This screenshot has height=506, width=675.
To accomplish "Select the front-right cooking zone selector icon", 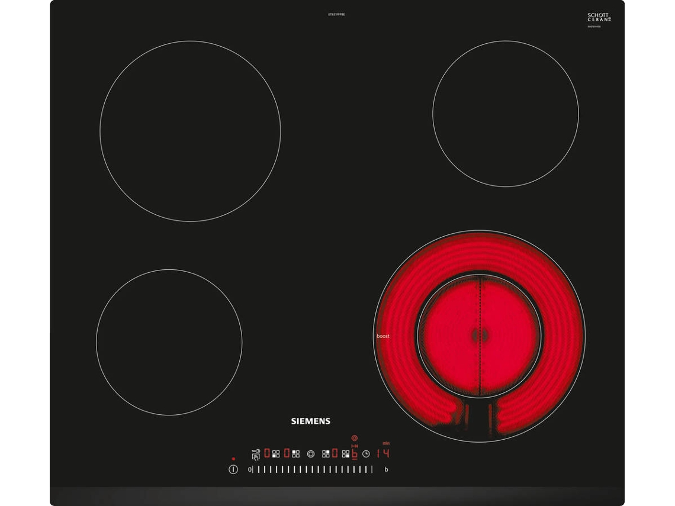I will pyautogui.click(x=346, y=454).
